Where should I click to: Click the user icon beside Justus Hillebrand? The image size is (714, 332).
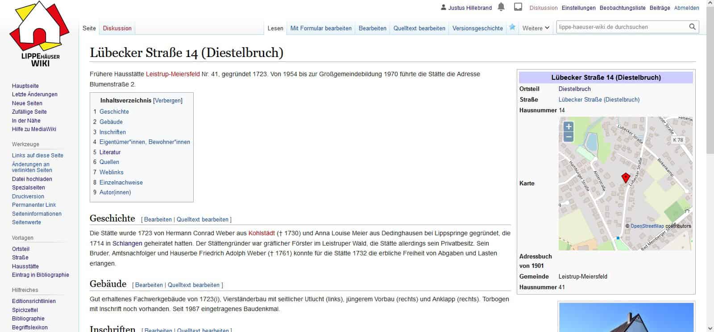443,8
